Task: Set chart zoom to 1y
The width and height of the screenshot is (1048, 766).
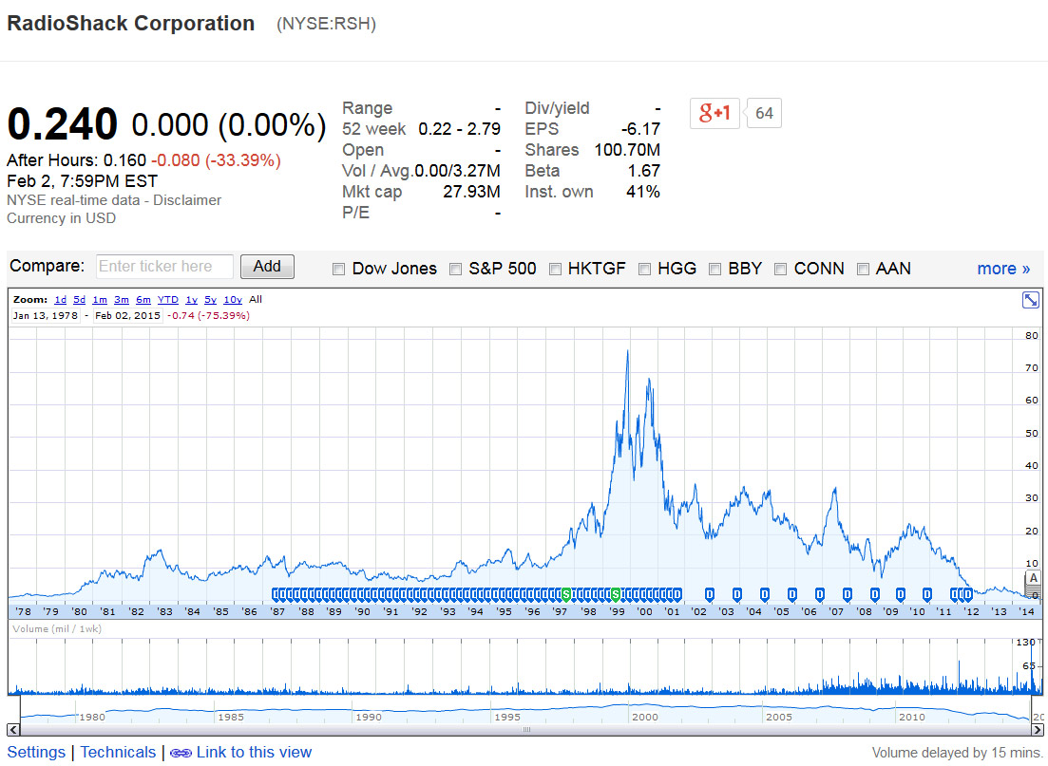Action: click(191, 300)
